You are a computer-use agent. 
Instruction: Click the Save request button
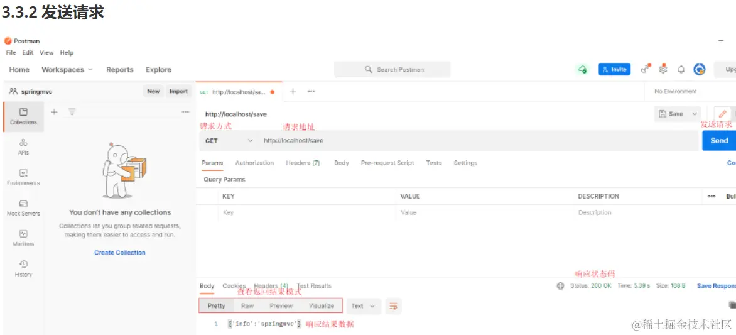[671, 114]
